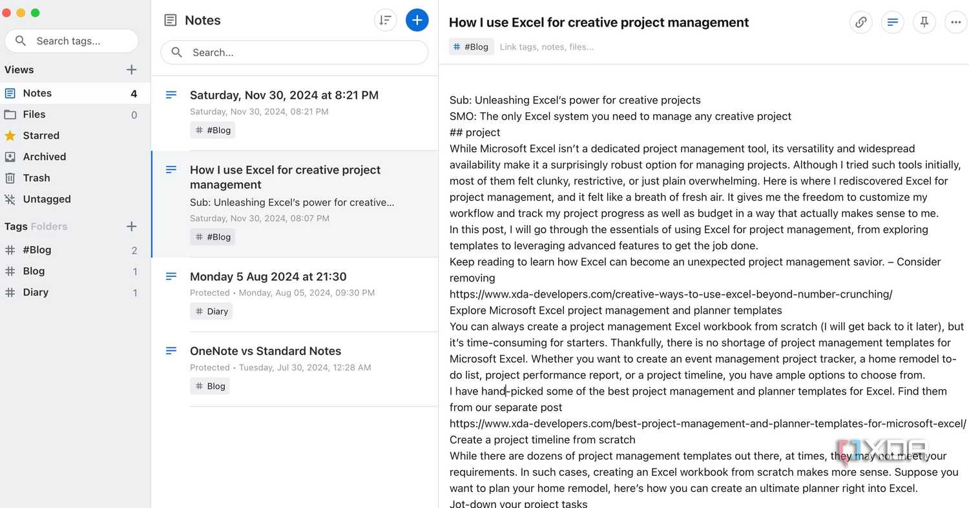Open the note options three-dot menu
969x508 pixels.
click(x=956, y=23)
